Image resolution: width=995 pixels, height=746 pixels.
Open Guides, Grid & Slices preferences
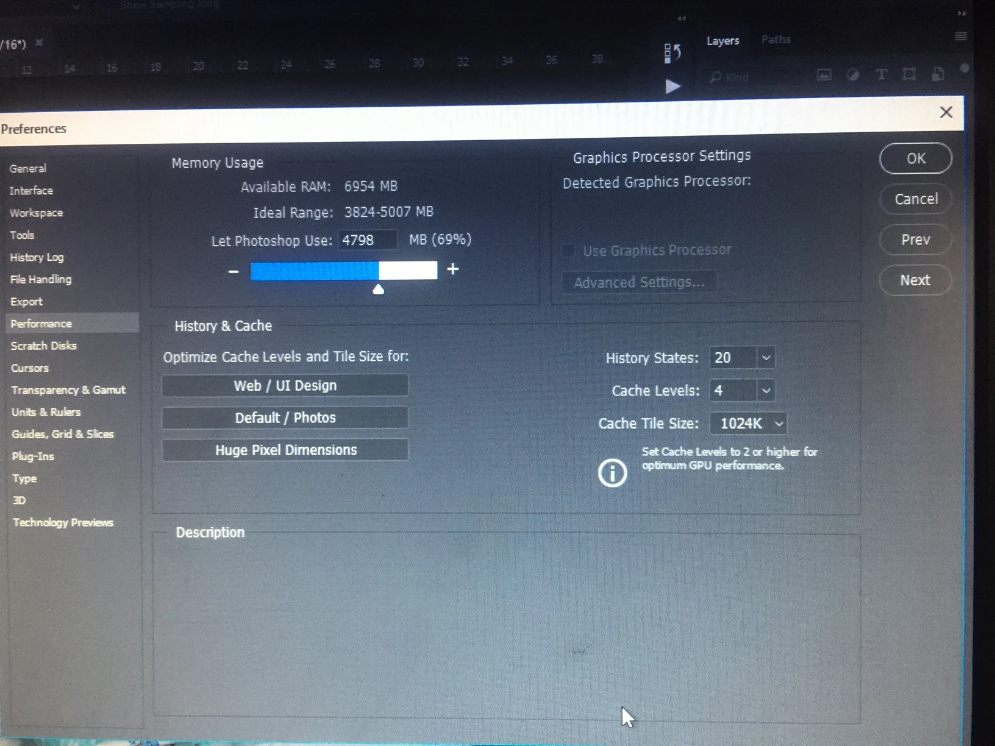pyautogui.click(x=63, y=434)
